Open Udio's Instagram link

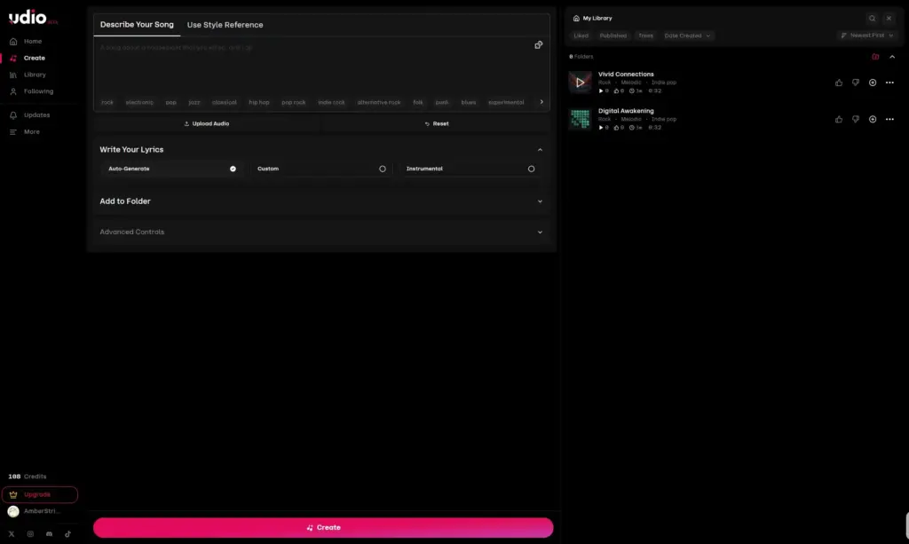click(x=30, y=534)
